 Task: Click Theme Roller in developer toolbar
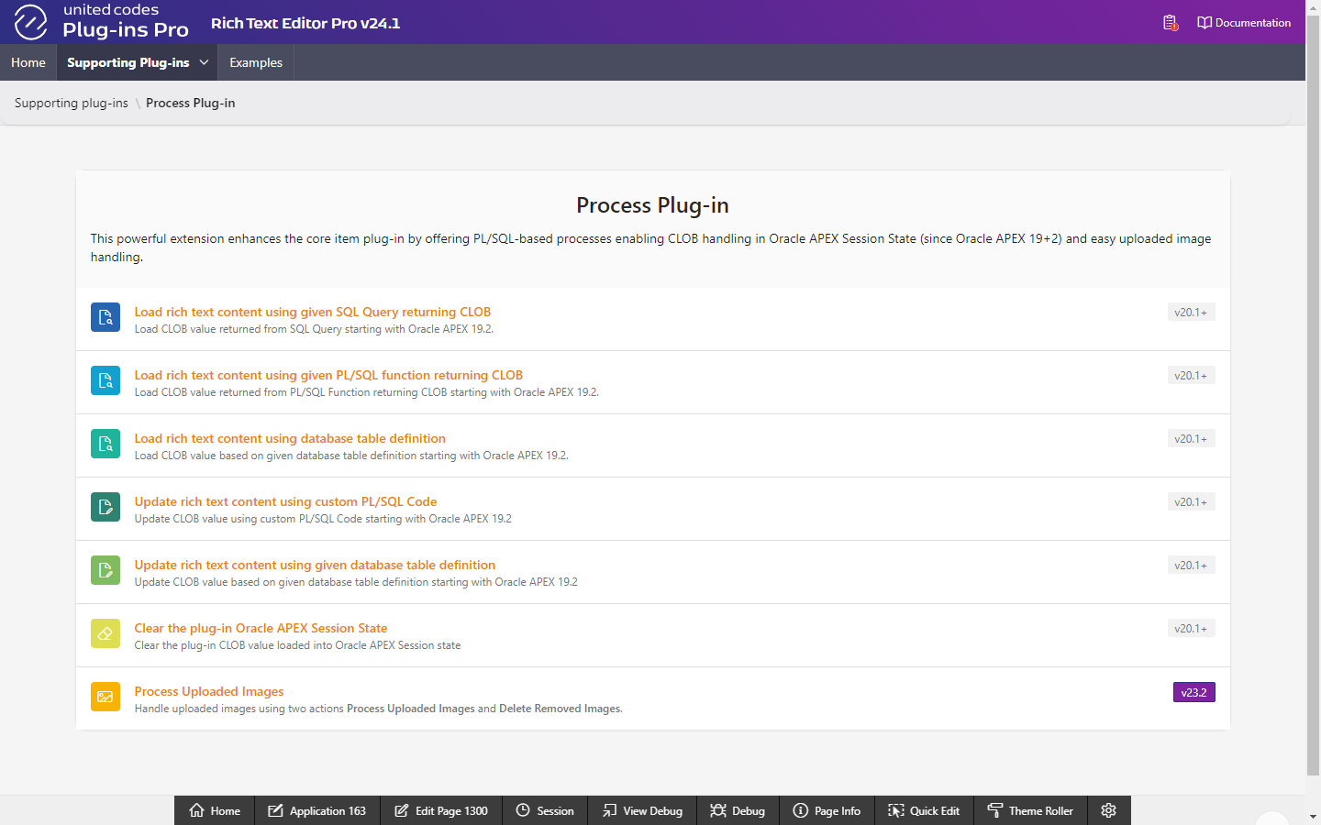1030,810
